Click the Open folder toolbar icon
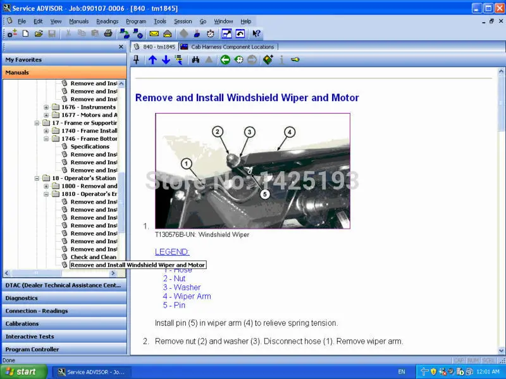 click(x=39, y=33)
